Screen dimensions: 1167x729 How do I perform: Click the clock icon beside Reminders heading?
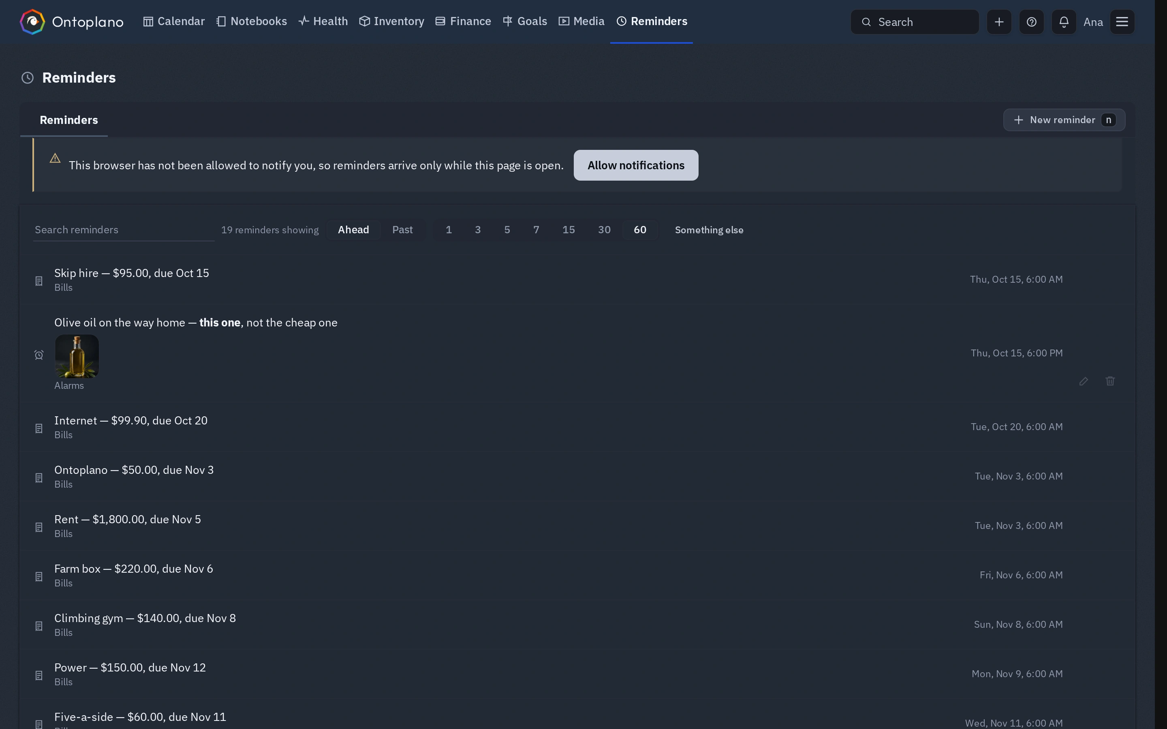pyautogui.click(x=28, y=78)
